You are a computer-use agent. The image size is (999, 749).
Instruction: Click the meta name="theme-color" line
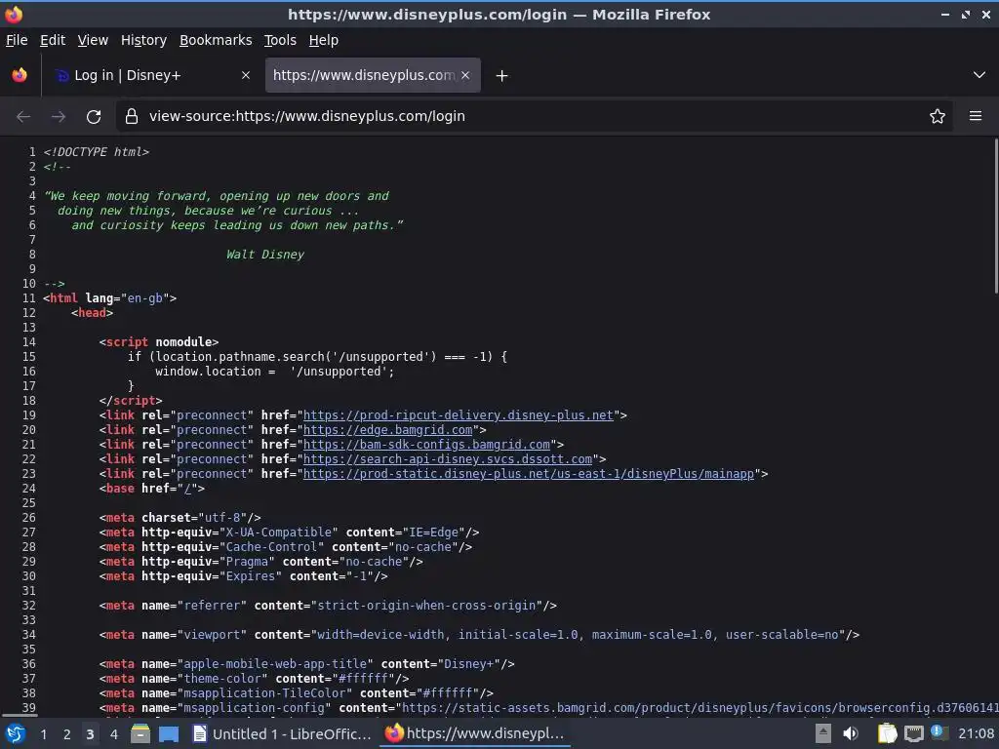pos(255,679)
